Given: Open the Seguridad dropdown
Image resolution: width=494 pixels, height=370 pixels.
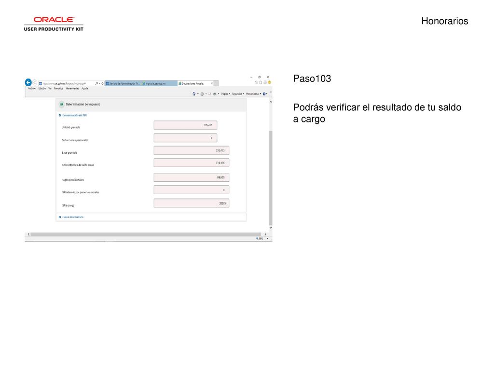Looking at the screenshot, I should coord(238,94).
